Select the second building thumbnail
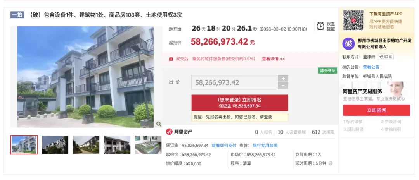Image resolution: width=419 pixels, height=180 pixels. [55, 145]
